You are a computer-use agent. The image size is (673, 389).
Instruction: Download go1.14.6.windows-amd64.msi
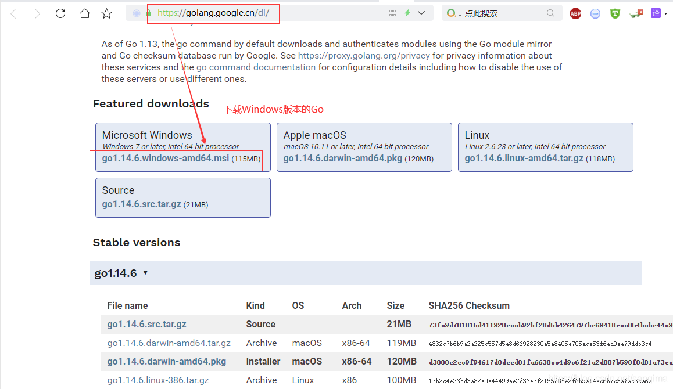click(165, 159)
